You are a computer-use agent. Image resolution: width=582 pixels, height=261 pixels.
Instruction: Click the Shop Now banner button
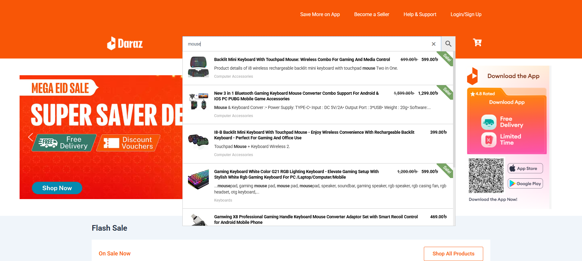57,188
